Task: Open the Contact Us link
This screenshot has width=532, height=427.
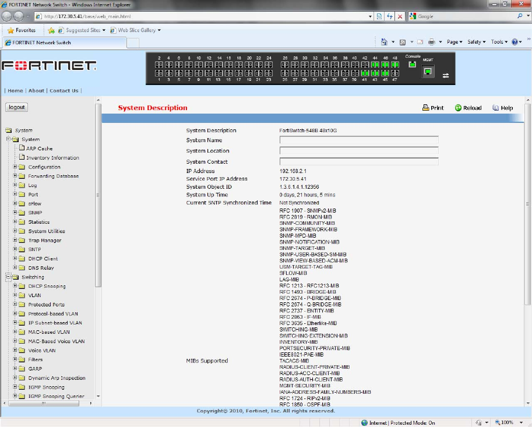Action: 64,90
